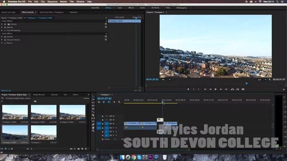Expand Channel Volume properties
Viewport: 287px width, 161px height.
[2, 40]
